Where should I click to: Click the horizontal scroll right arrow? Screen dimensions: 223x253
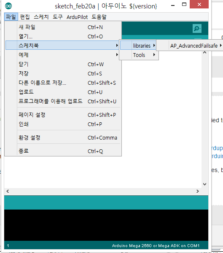(198, 191)
